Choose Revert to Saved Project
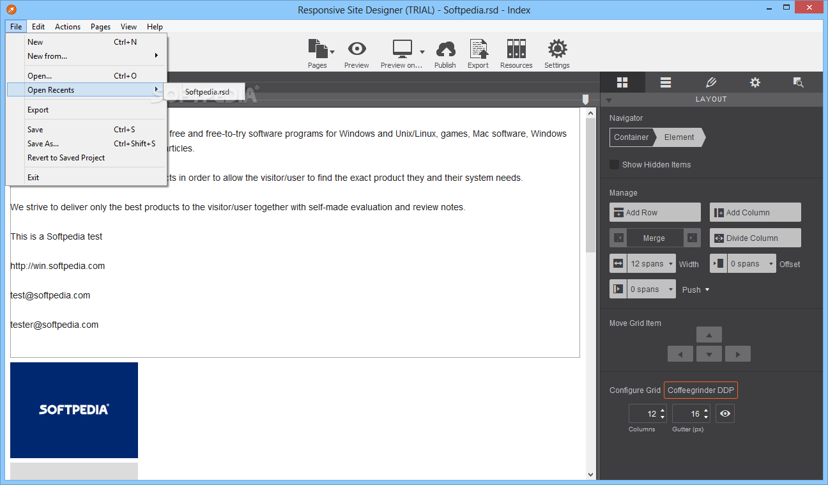828x485 pixels. tap(88, 157)
